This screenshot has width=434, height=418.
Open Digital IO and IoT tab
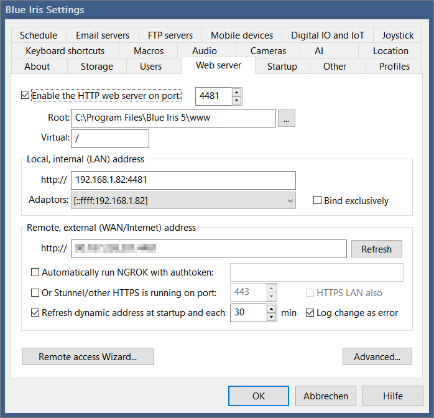pyautogui.click(x=328, y=35)
